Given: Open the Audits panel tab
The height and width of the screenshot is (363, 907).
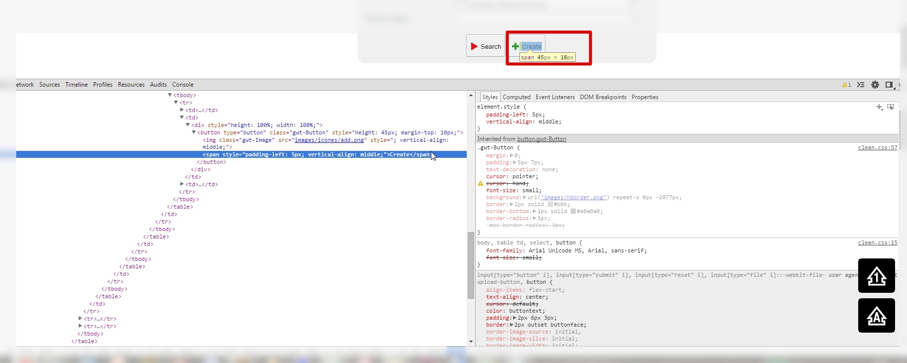Looking at the screenshot, I should tap(158, 85).
